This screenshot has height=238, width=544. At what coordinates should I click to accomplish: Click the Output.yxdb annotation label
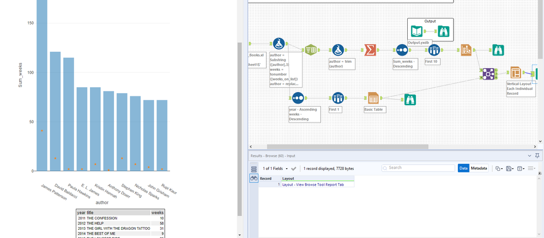pyautogui.click(x=419, y=42)
